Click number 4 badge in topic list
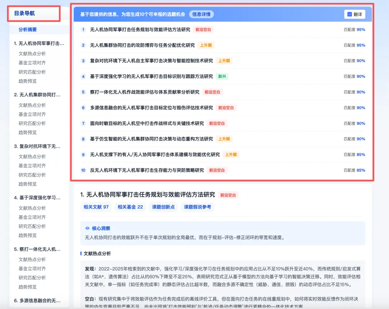Image resolution: width=389 pixels, height=309 pixels. [x=83, y=76]
